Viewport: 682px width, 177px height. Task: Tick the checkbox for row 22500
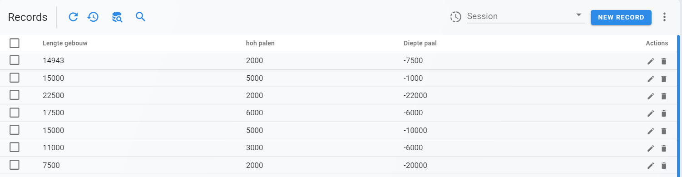(15, 95)
